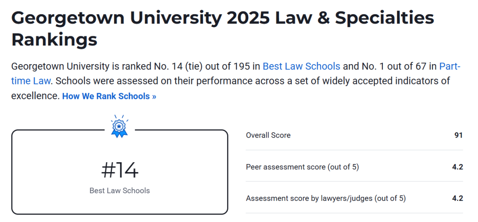This screenshot has width=478, height=222.
Task: Click the word "excellence" before the ranking link
Action: pos(35,96)
